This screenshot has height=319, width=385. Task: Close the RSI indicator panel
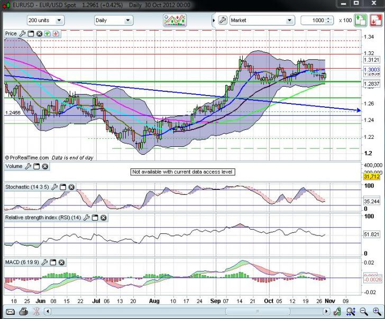pyautogui.click(x=104, y=218)
